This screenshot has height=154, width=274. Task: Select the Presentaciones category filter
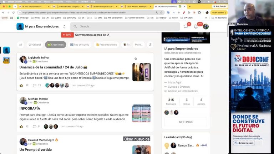click(106, 45)
